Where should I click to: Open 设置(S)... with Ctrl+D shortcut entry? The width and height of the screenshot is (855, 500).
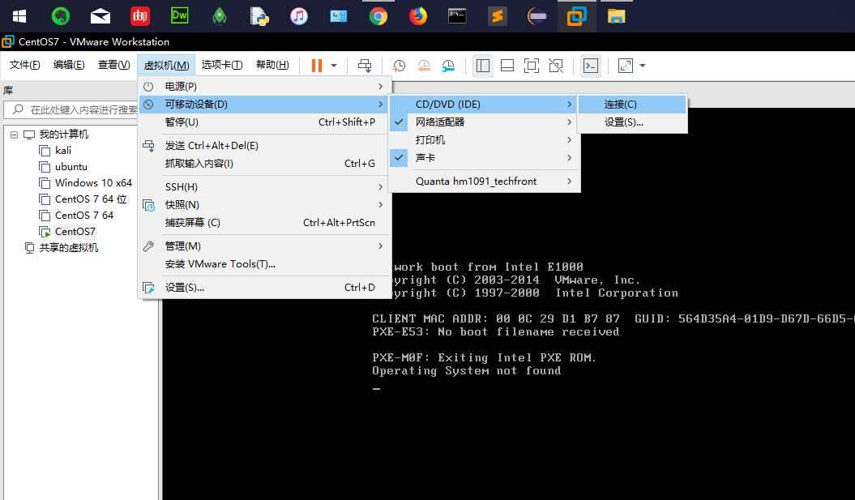pyautogui.click(x=264, y=288)
